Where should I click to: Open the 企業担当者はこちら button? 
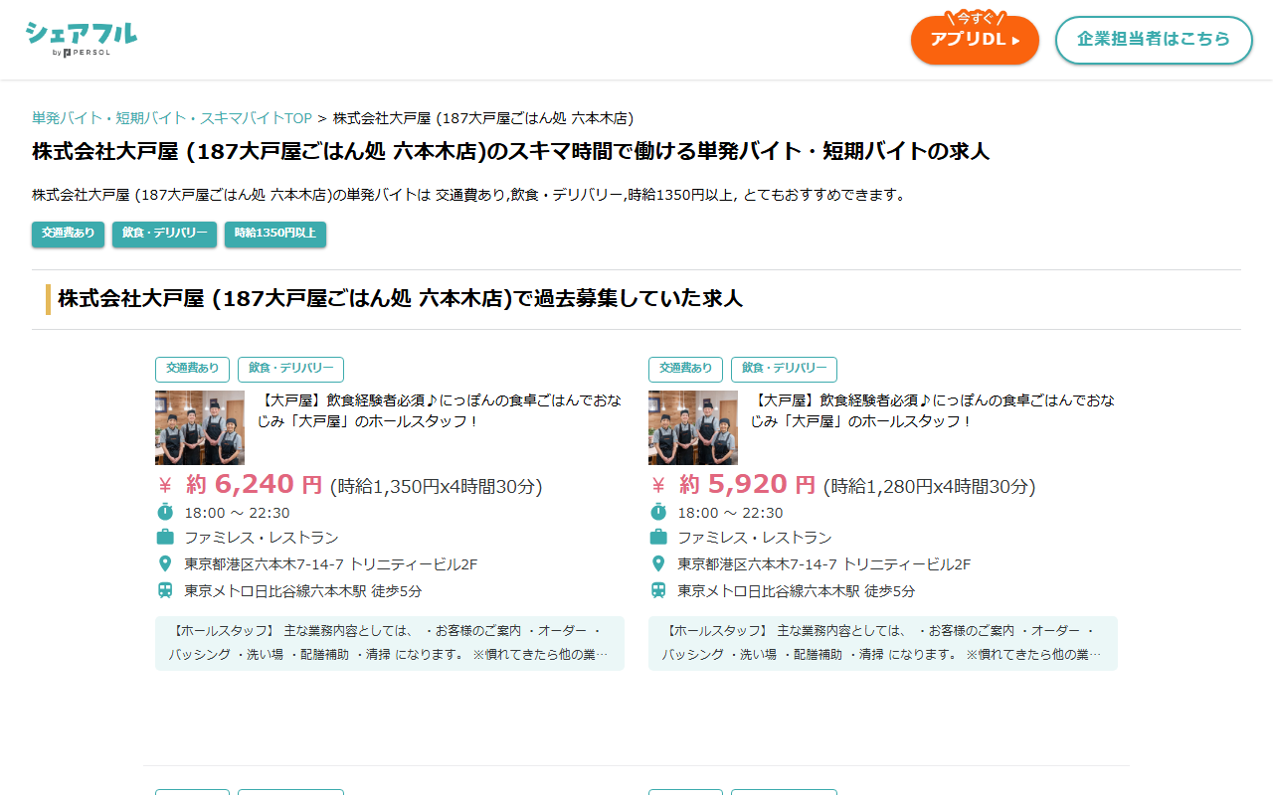tap(1154, 40)
